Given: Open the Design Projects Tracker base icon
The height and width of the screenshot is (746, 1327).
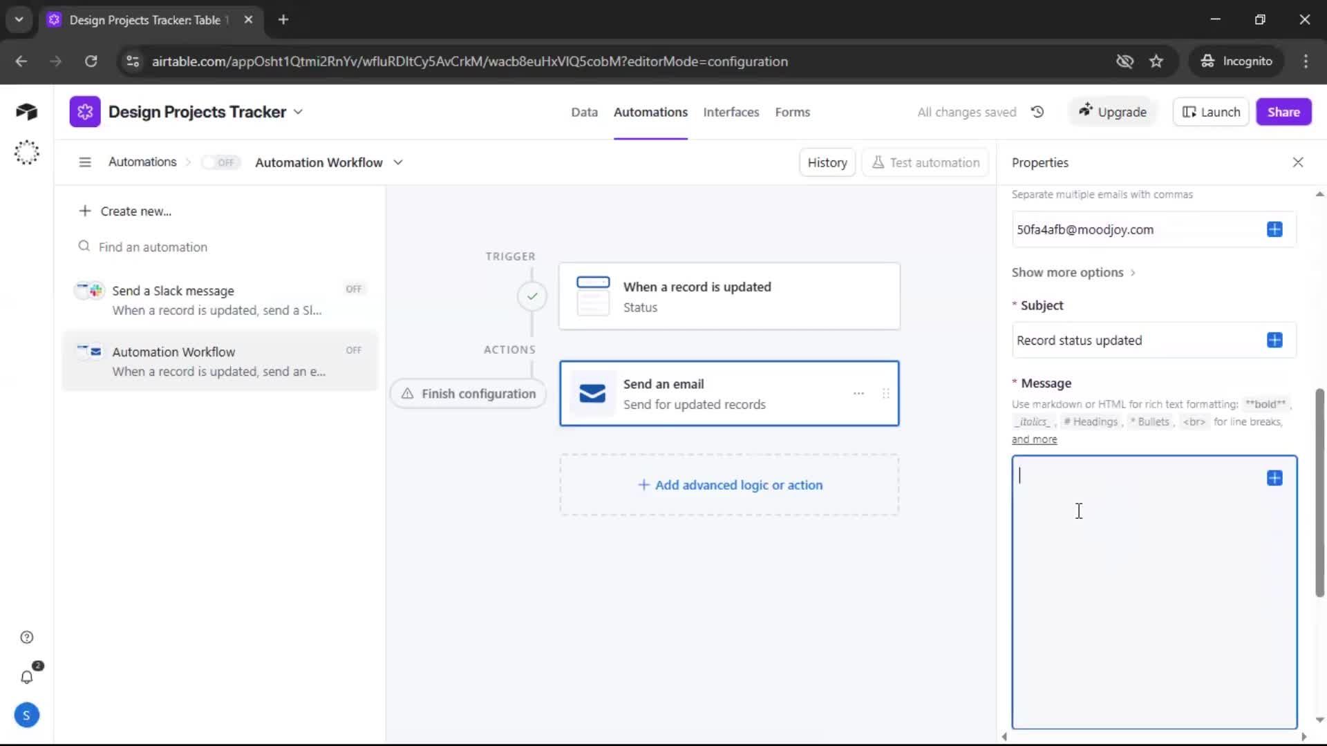Looking at the screenshot, I should click(85, 112).
